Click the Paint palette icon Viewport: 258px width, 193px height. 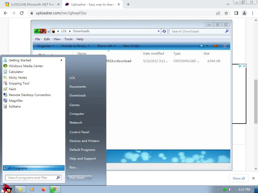click(5, 89)
